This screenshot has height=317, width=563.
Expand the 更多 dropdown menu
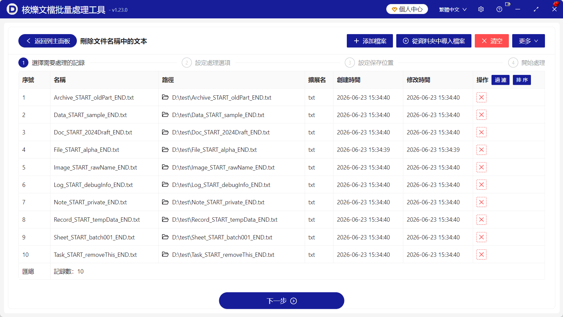coord(528,41)
